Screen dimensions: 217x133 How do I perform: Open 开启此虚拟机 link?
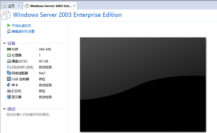[x=21, y=26]
